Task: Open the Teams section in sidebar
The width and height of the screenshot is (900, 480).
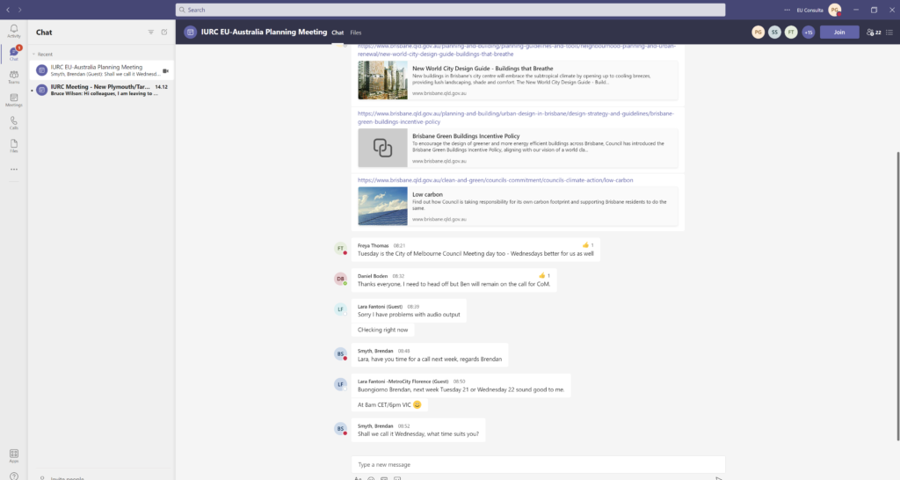Action: (13, 76)
